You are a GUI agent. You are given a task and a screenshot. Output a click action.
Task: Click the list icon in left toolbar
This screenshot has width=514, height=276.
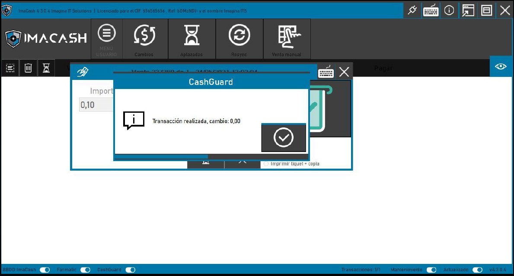tap(10, 68)
